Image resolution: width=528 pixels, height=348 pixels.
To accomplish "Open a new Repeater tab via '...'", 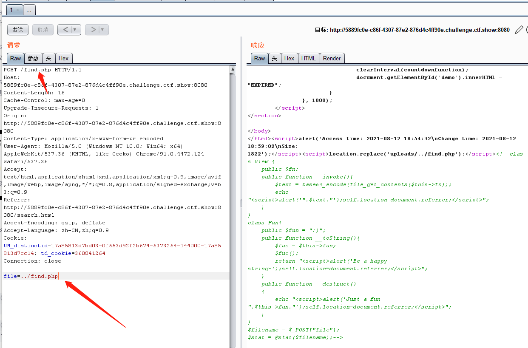I will [x=29, y=10].
